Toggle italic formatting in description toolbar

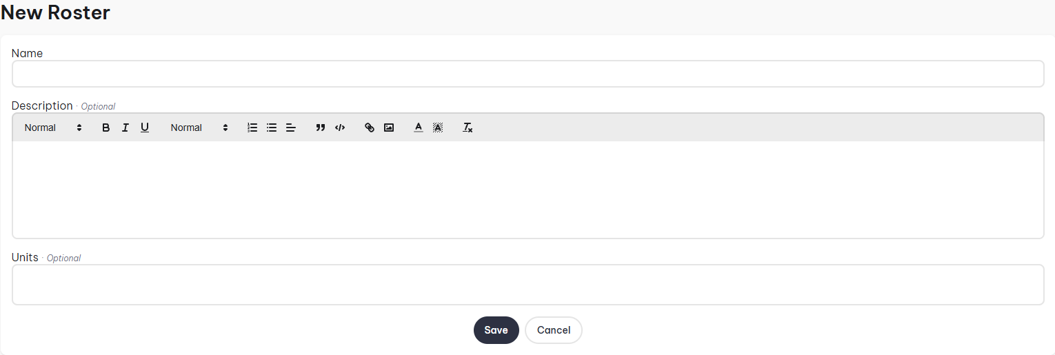coord(125,128)
